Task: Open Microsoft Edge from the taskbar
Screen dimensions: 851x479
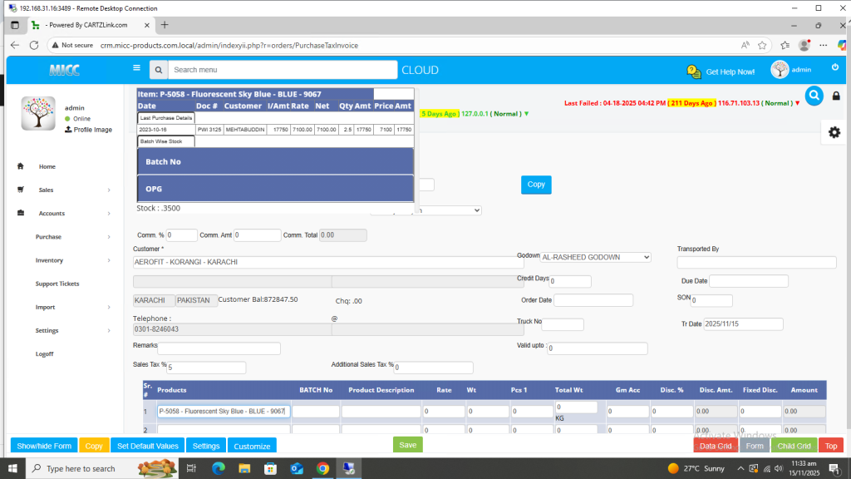Action: 219,468
